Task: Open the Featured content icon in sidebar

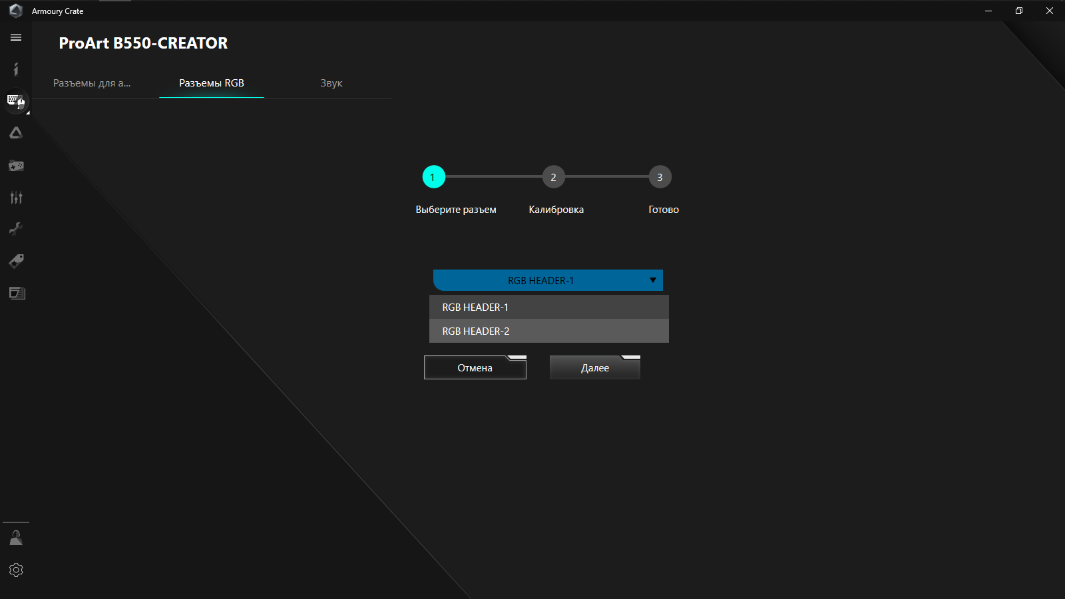Action: point(16,292)
